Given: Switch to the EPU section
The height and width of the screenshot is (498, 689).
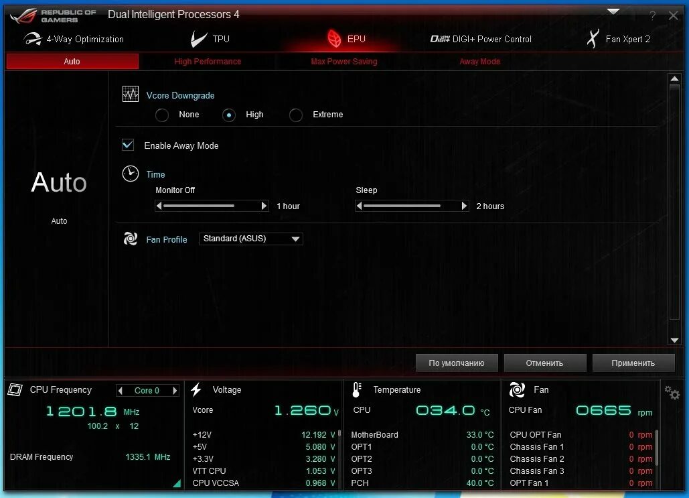Looking at the screenshot, I should click(x=346, y=39).
